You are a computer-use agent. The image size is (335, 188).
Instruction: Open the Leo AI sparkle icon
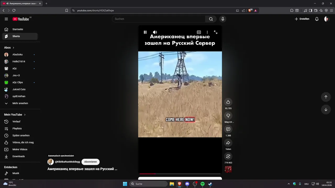(321, 10)
